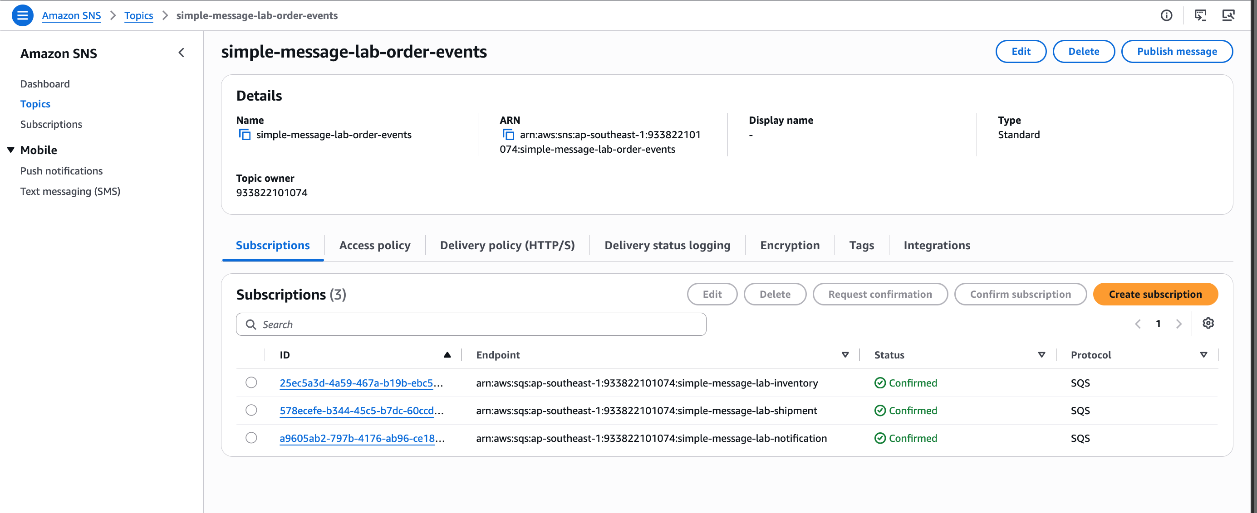Screen dimensions: 1257x513
Task: Go to Subscriptions in sidebar
Action: (x=51, y=124)
